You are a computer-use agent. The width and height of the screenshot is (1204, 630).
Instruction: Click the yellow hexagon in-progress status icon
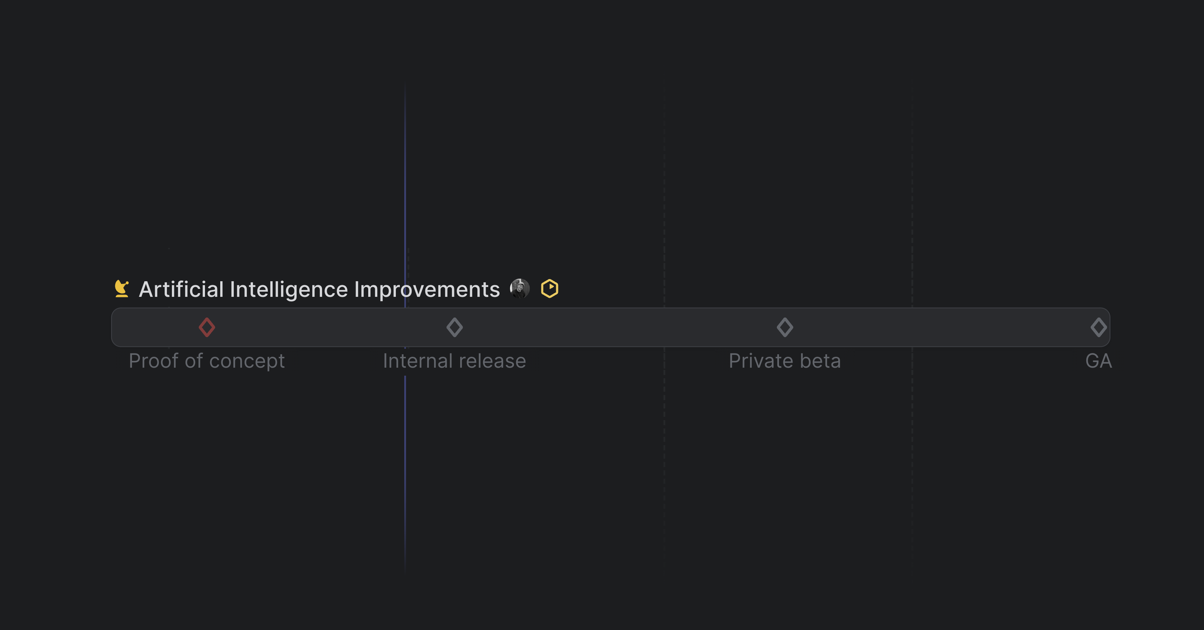(550, 289)
